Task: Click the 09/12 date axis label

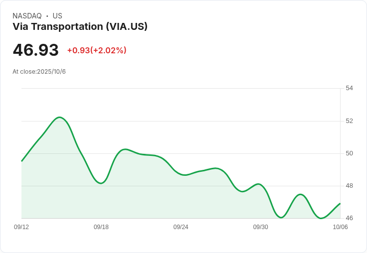Action: 21,227
